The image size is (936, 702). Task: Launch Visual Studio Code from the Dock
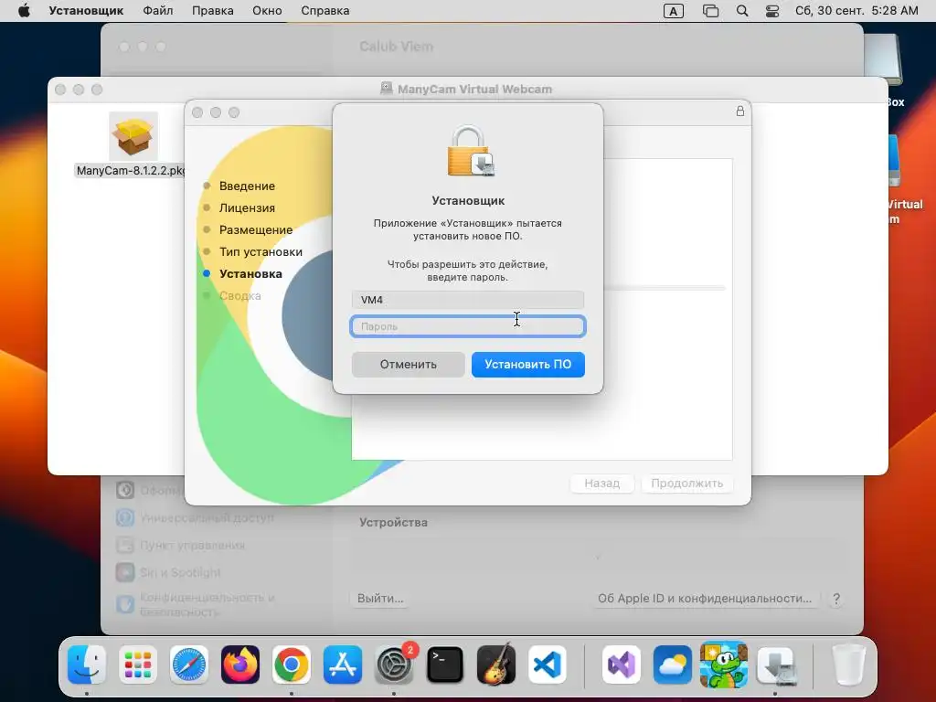coord(548,665)
